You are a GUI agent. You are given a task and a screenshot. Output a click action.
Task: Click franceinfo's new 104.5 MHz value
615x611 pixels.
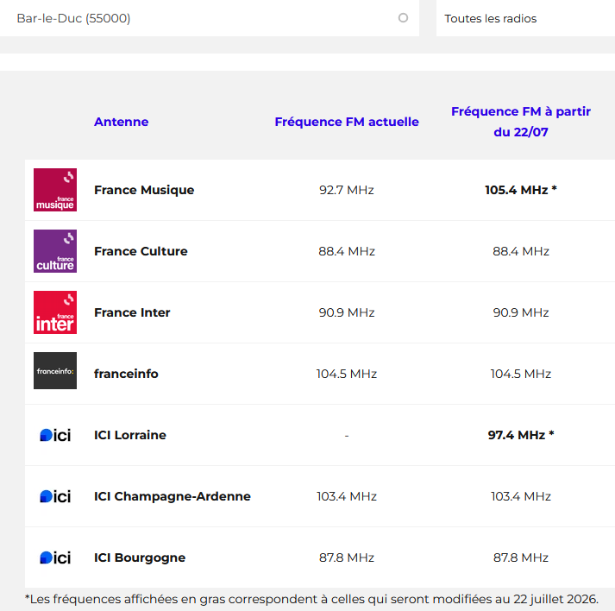pos(521,374)
